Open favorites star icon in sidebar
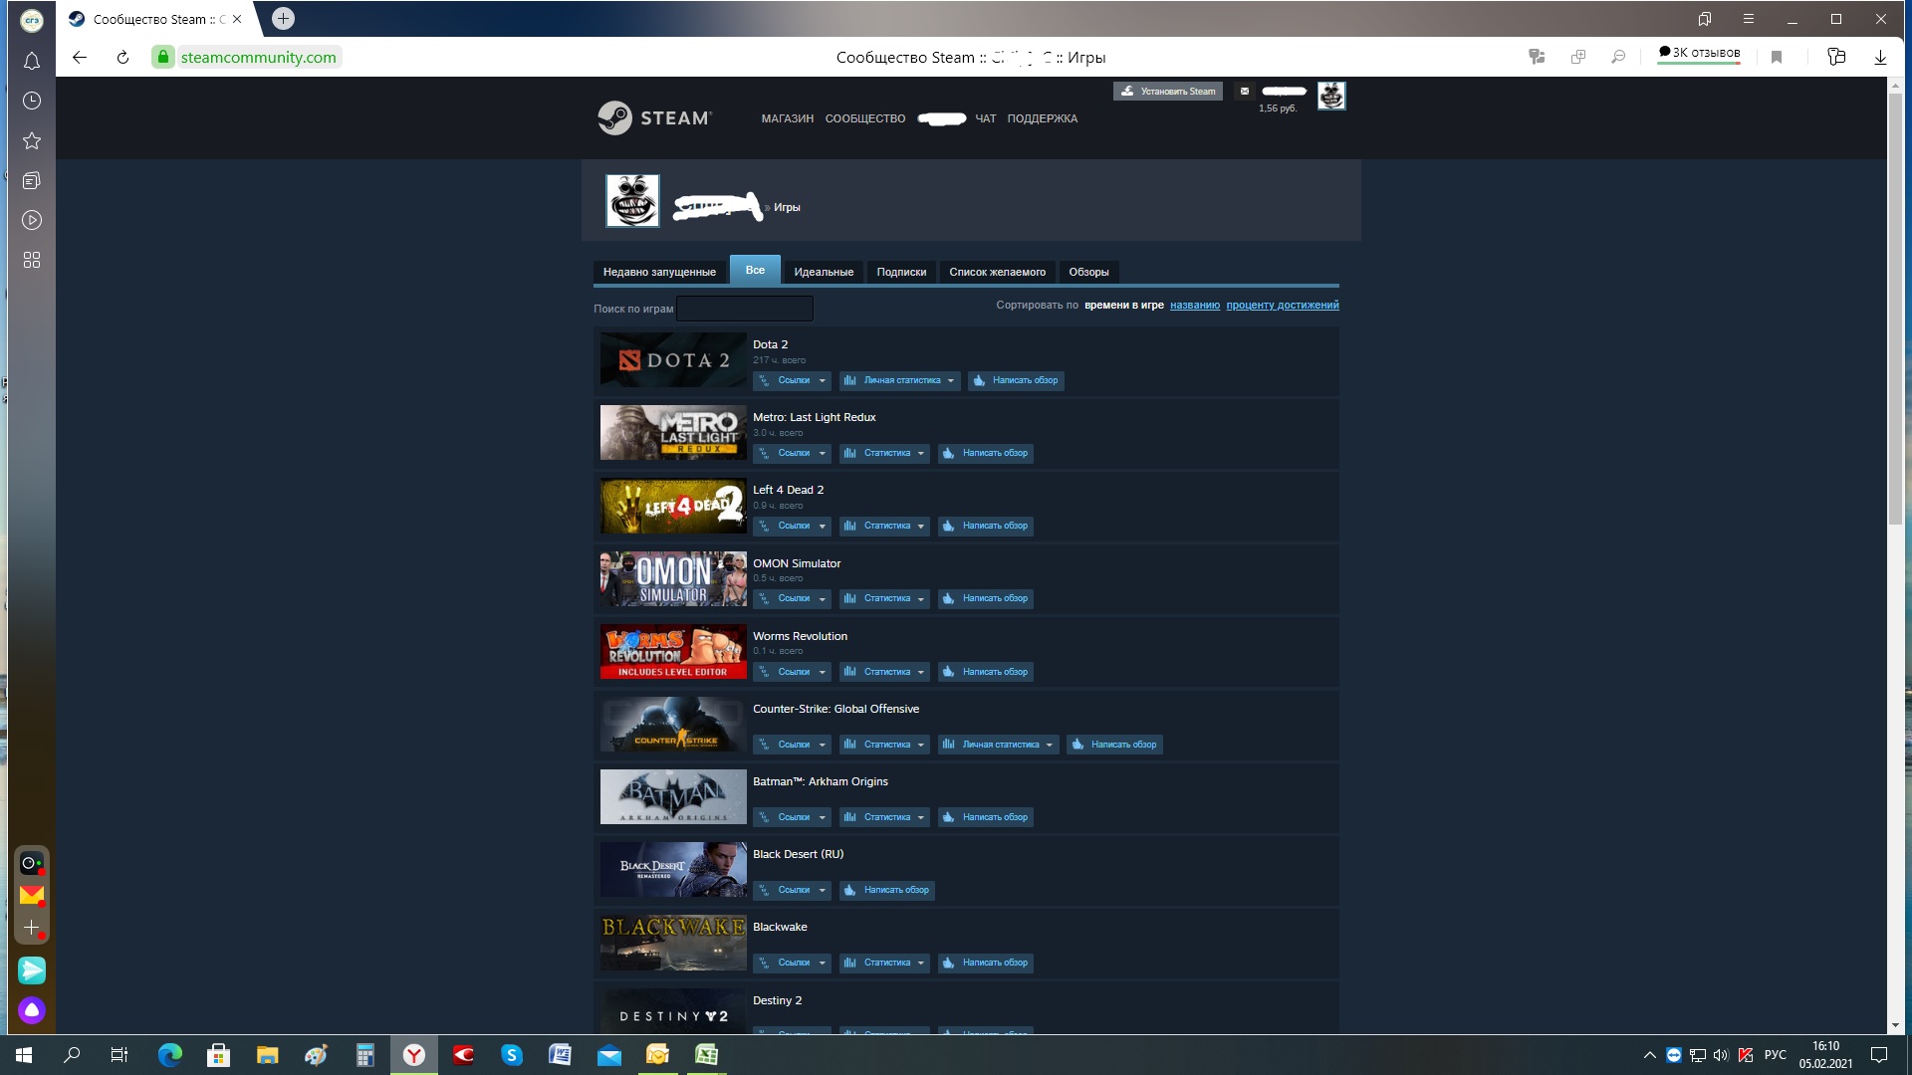The height and width of the screenshot is (1075, 1912). pos(32,140)
